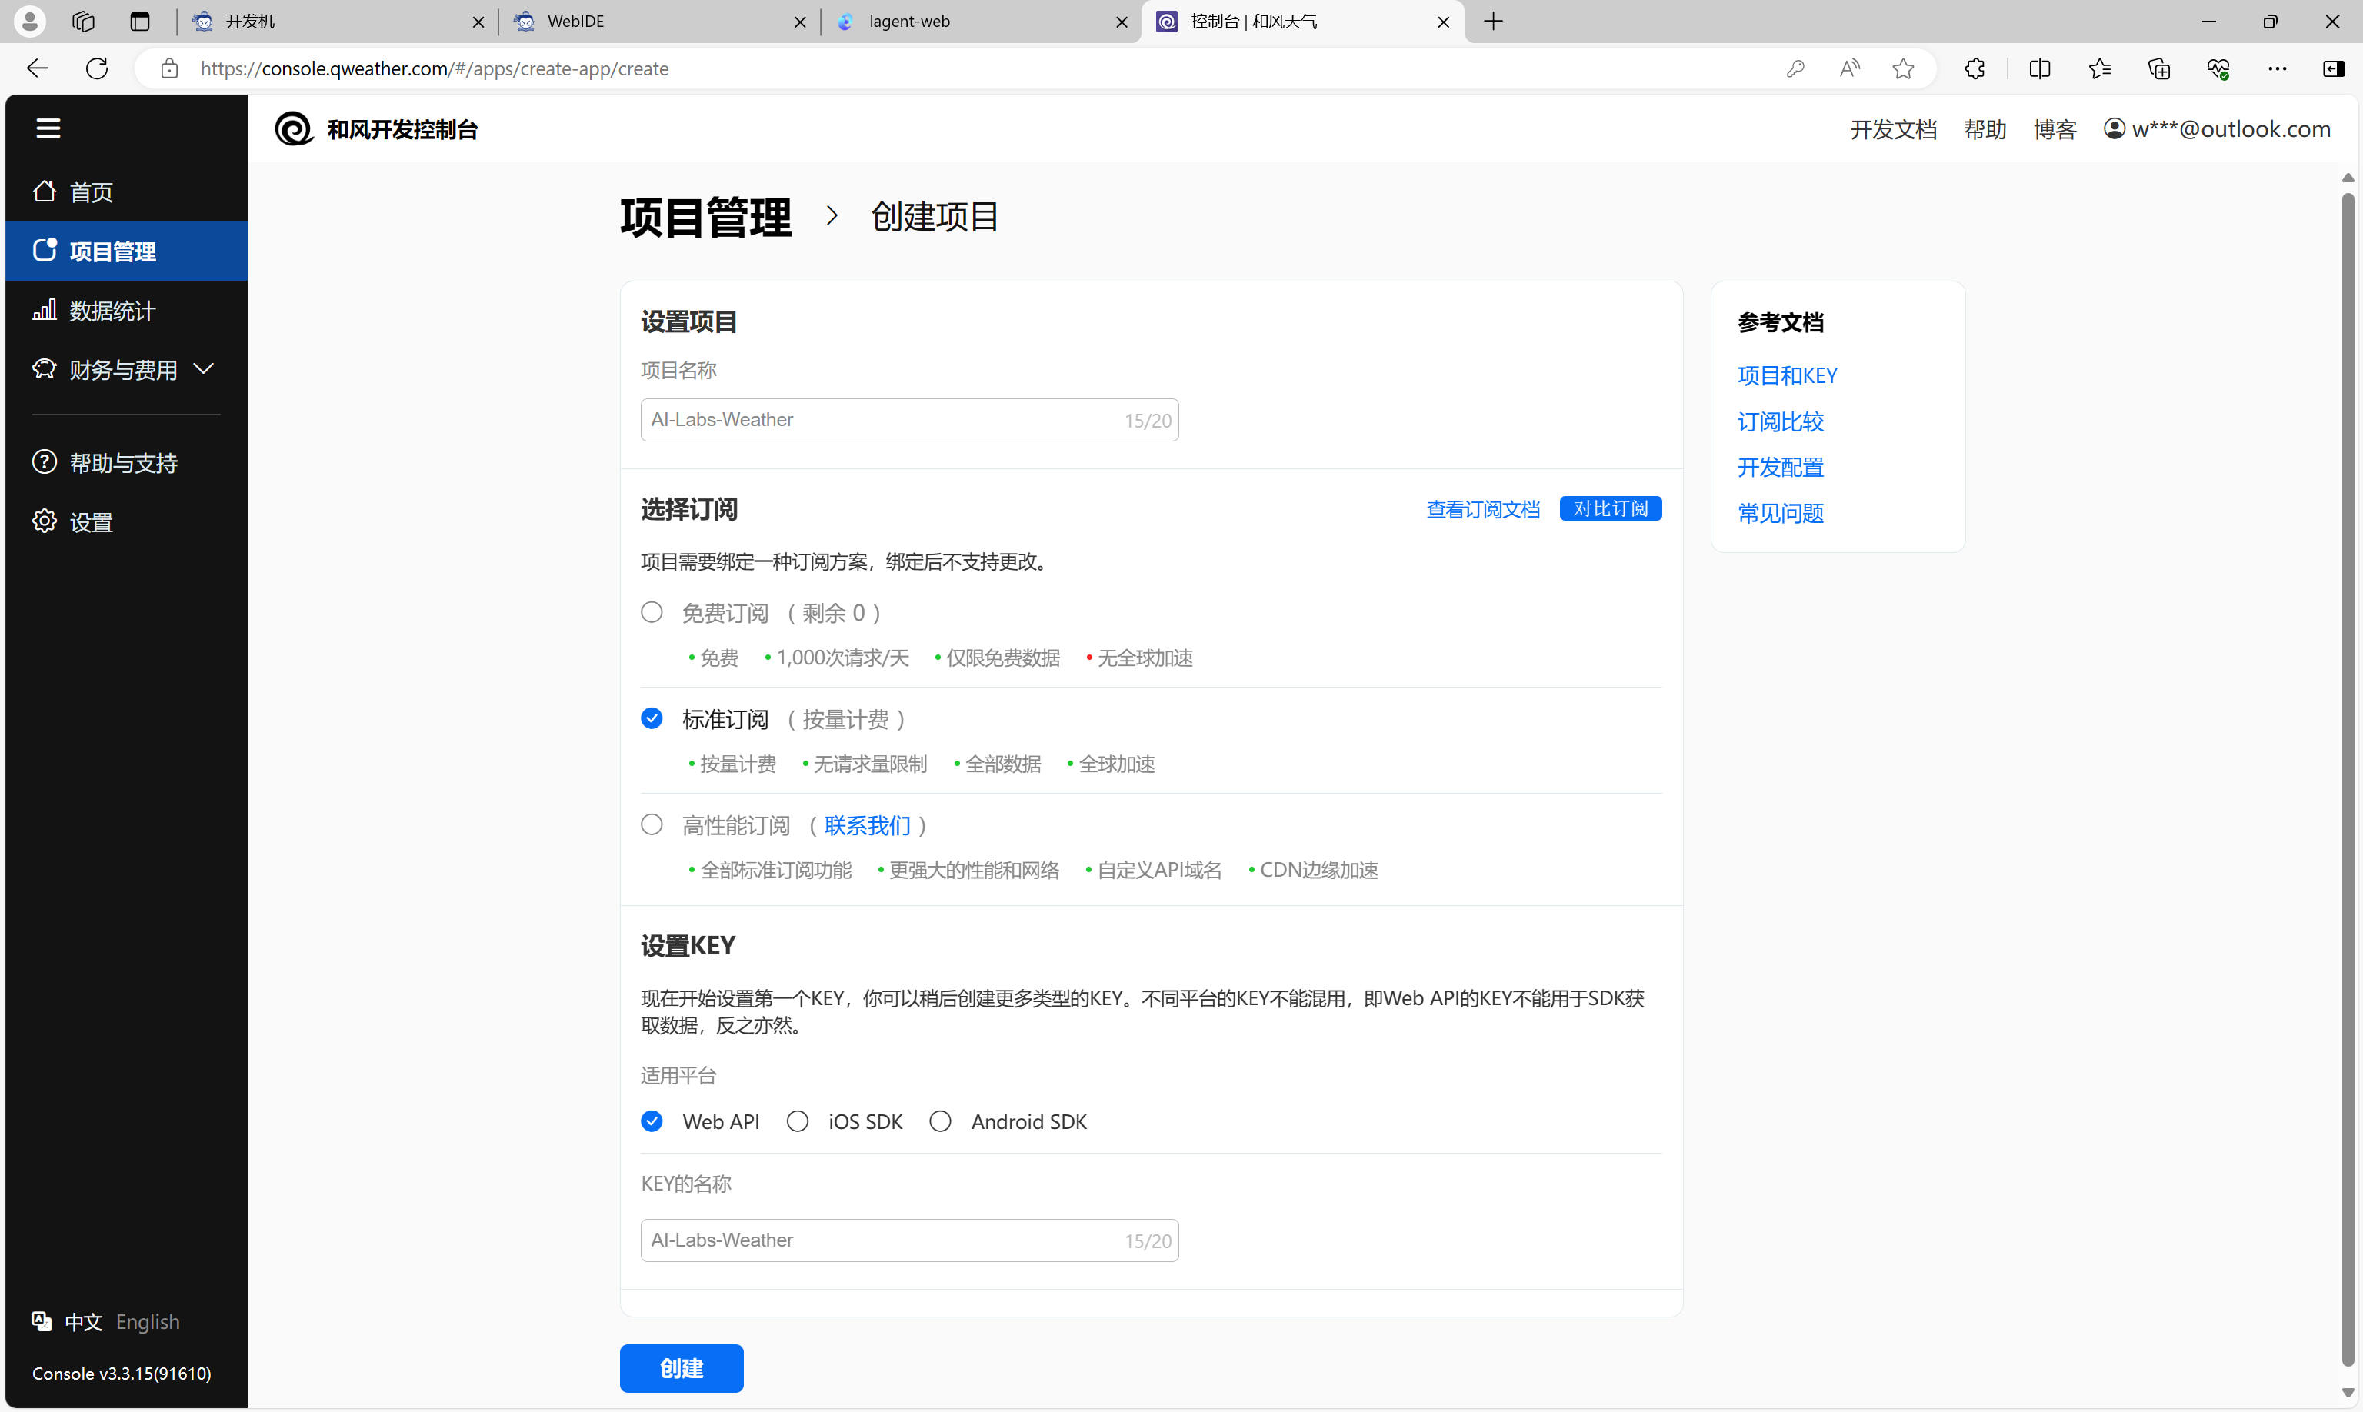Open favorites list icon
Viewport: 2363px width, 1412px height.
(2099, 68)
